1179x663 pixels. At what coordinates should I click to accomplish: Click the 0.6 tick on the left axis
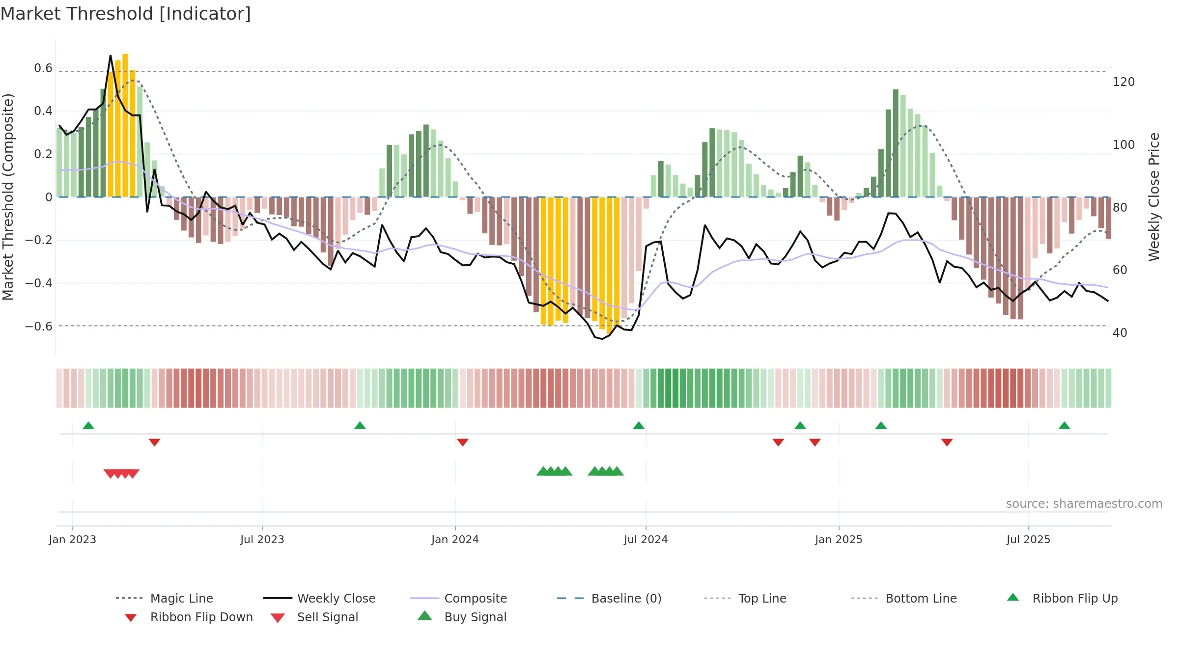click(x=43, y=68)
